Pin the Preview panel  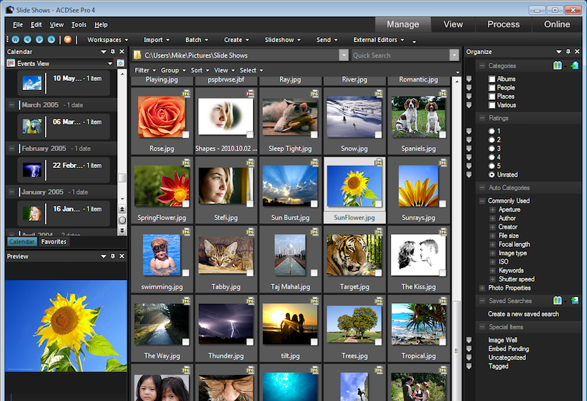[112, 256]
